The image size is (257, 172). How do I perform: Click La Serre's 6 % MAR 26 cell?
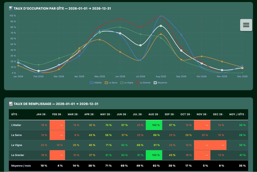(73, 135)
